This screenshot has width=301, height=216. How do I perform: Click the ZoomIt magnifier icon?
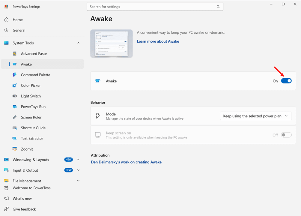tap(15, 149)
